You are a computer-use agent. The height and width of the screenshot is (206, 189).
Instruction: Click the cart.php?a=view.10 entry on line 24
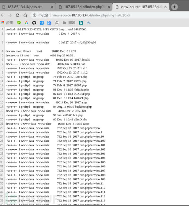tap(92, 137)
